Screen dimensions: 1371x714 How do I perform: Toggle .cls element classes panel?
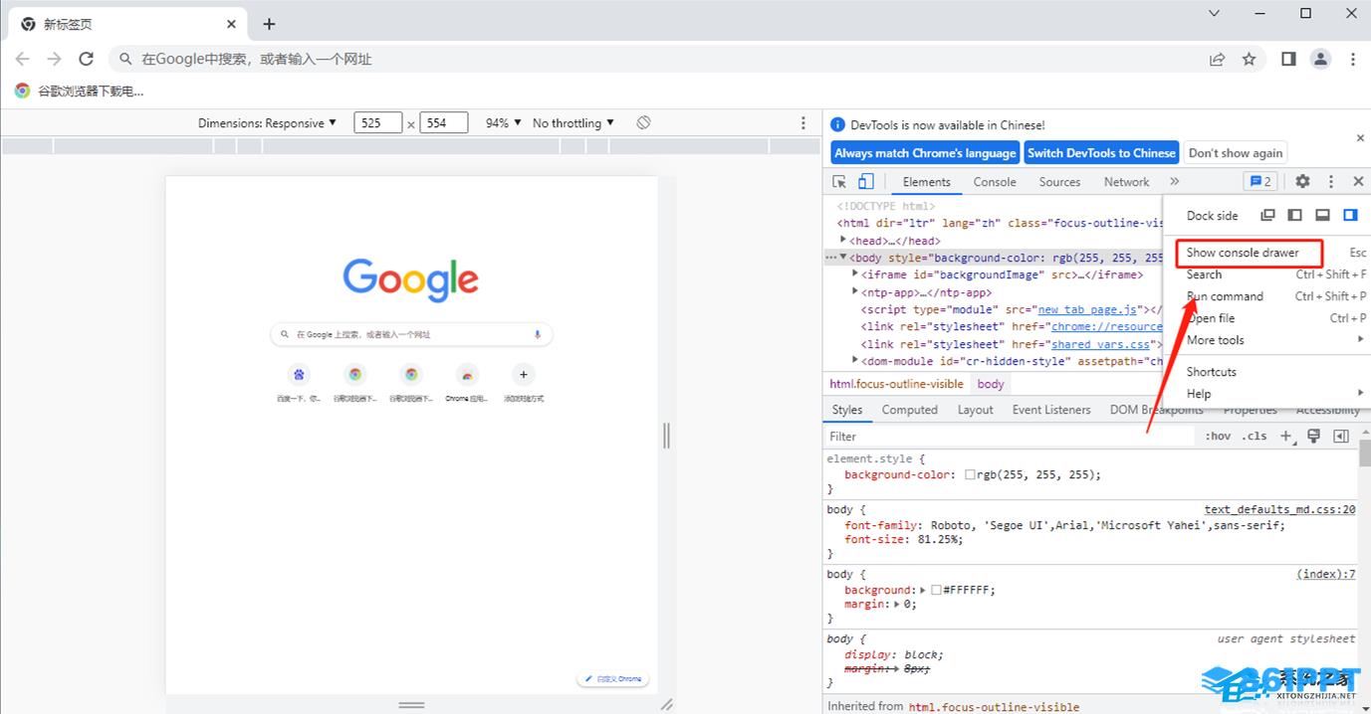pyautogui.click(x=1255, y=436)
